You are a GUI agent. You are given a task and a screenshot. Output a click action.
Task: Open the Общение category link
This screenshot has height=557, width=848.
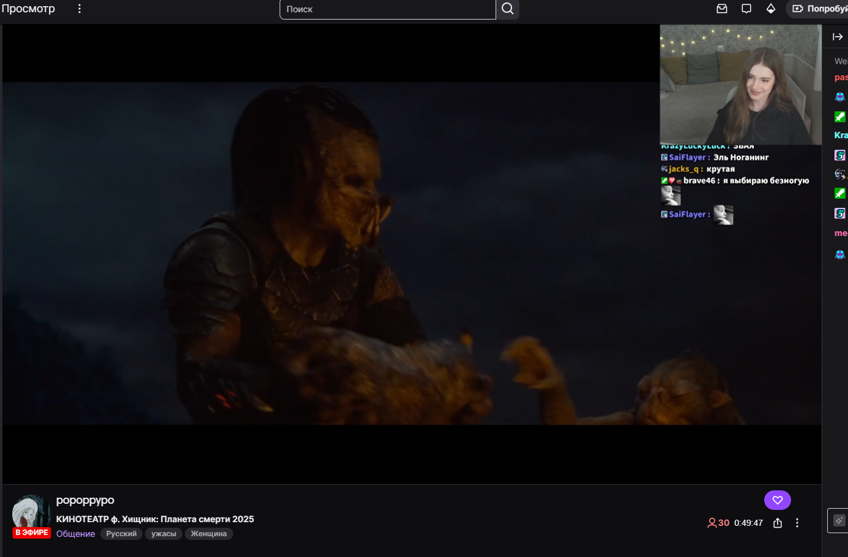(x=76, y=534)
